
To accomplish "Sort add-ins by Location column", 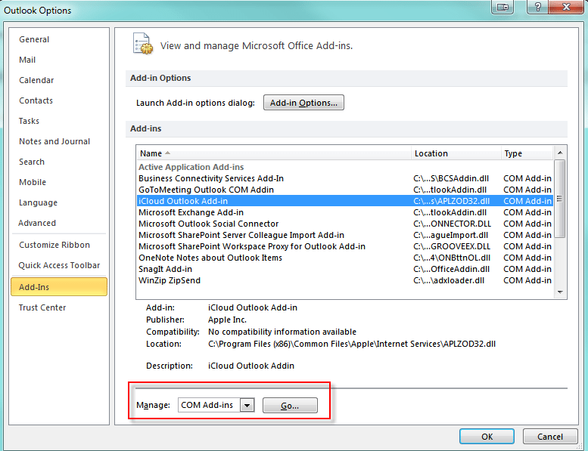I will (x=456, y=153).
